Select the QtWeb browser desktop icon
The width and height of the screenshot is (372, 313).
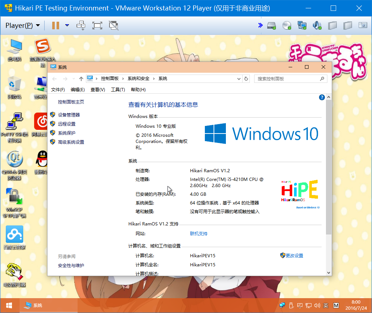click(x=15, y=165)
